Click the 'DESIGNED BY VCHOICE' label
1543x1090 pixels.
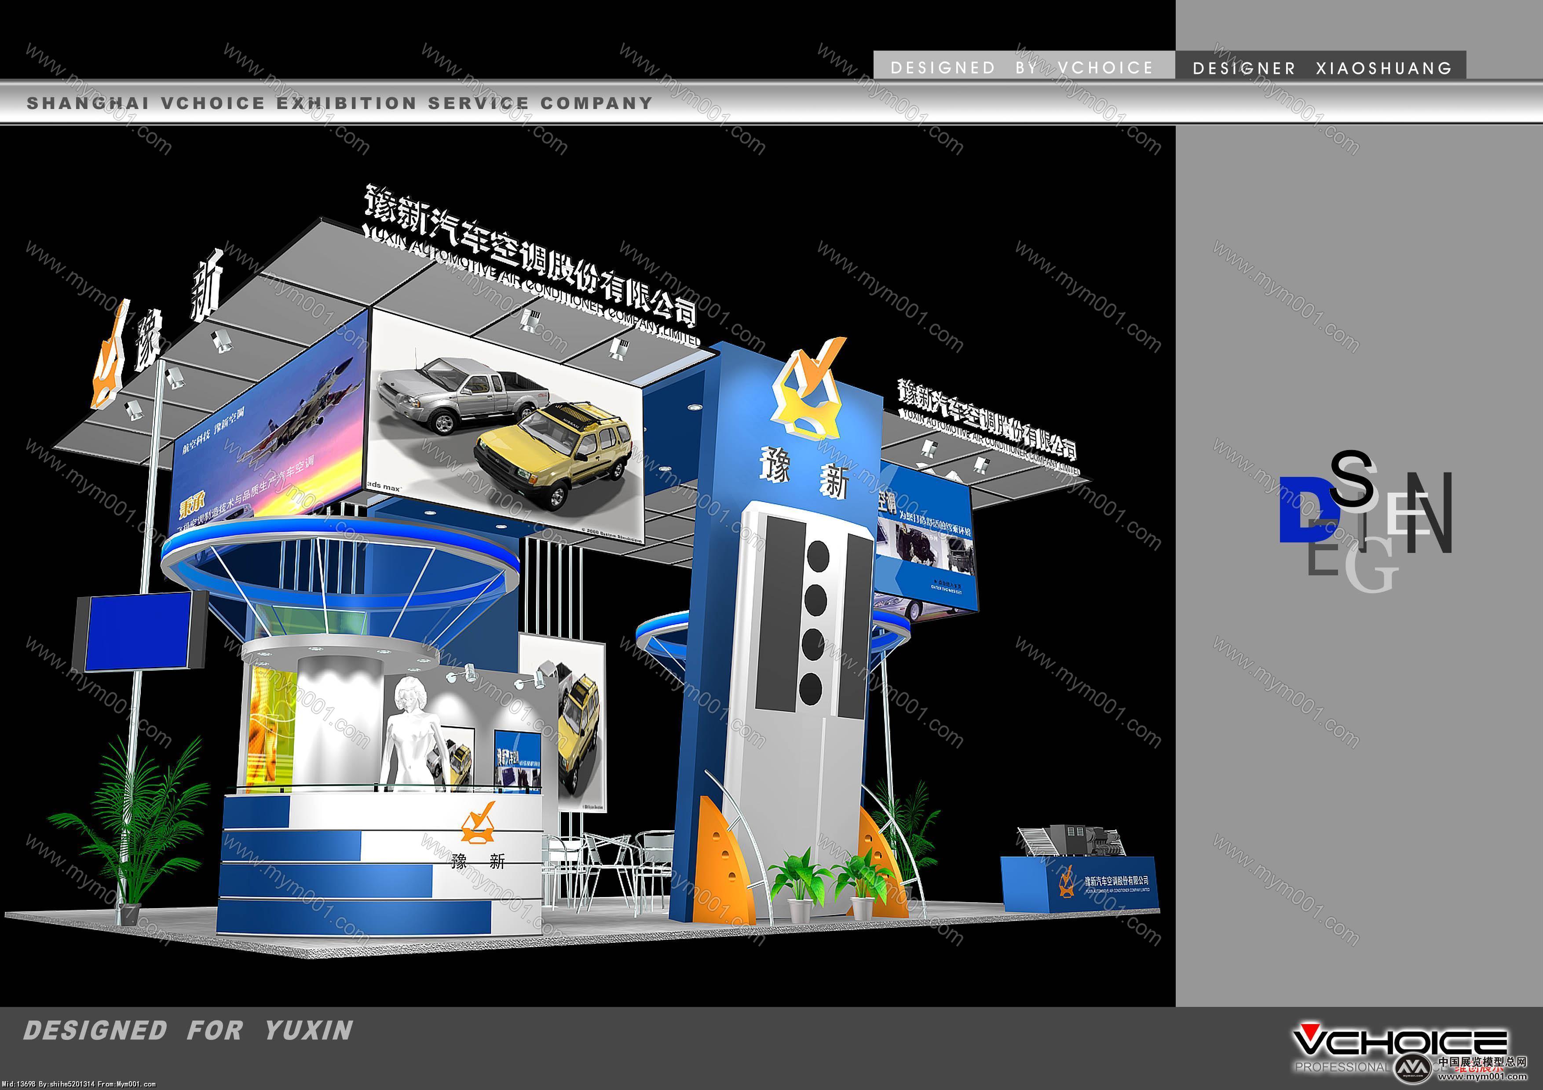[x=1021, y=68]
